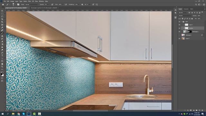
Task: Open the Opacity slider dropdown in options bar
Action: 49,5
